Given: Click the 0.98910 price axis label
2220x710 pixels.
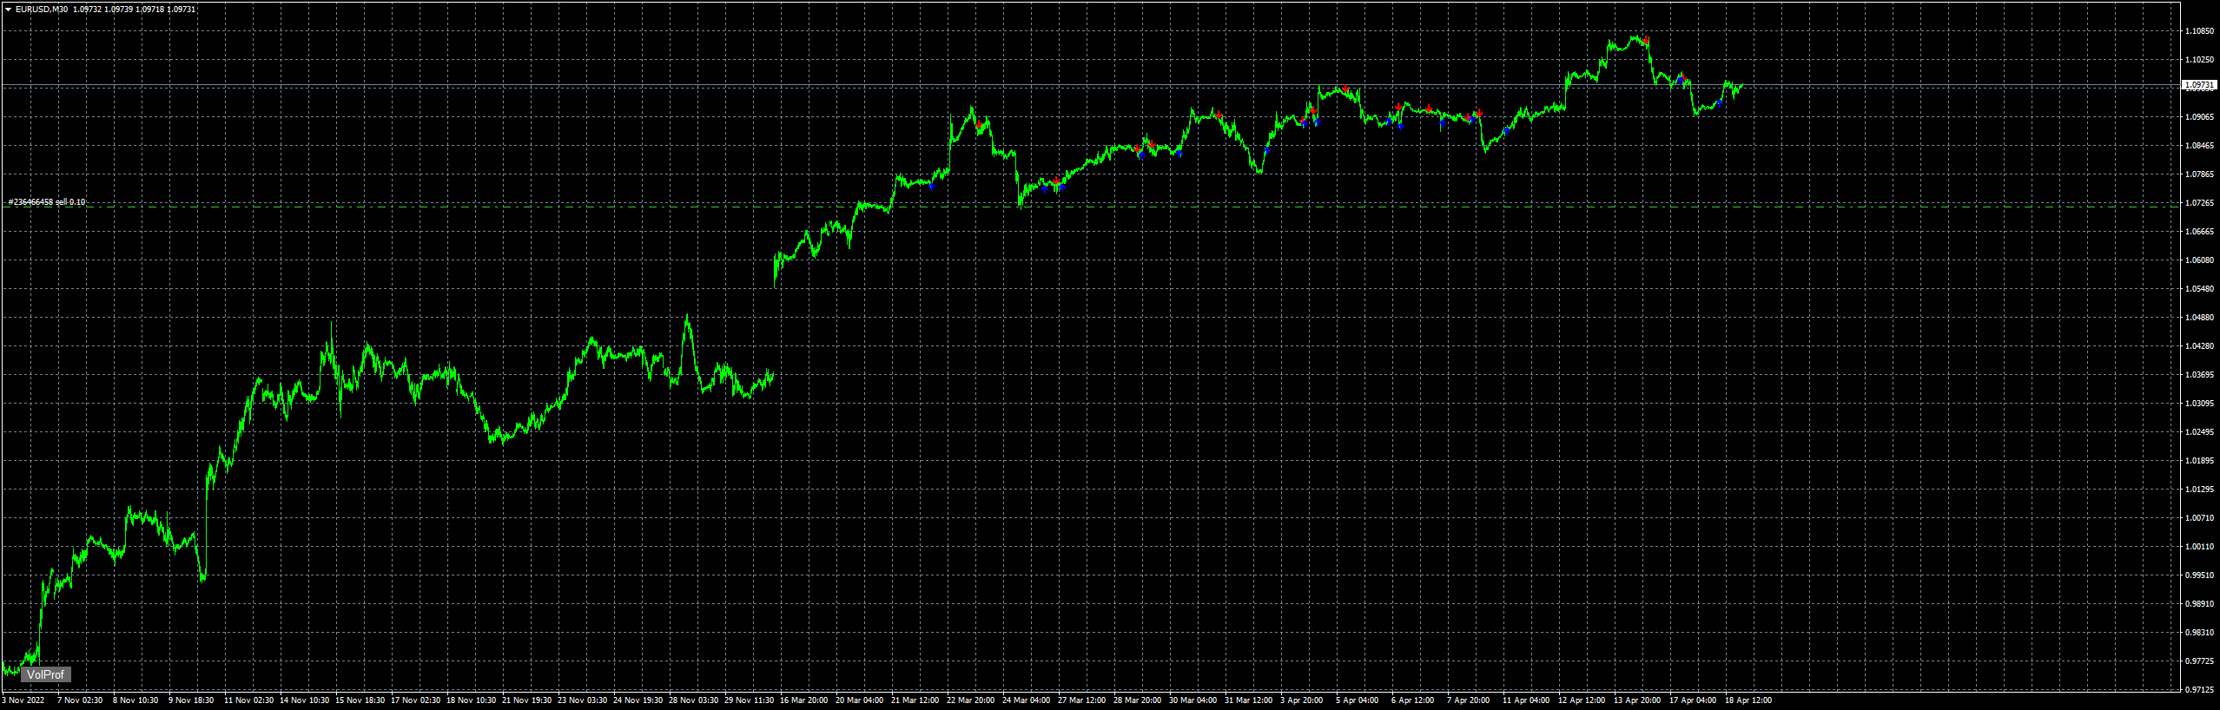Looking at the screenshot, I should [x=2198, y=604].
